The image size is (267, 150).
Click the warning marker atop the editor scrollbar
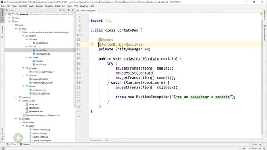pos(262,14)
